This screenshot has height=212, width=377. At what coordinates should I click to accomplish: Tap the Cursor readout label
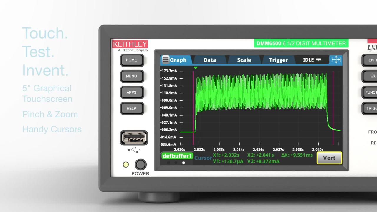[x=203, y=158]
